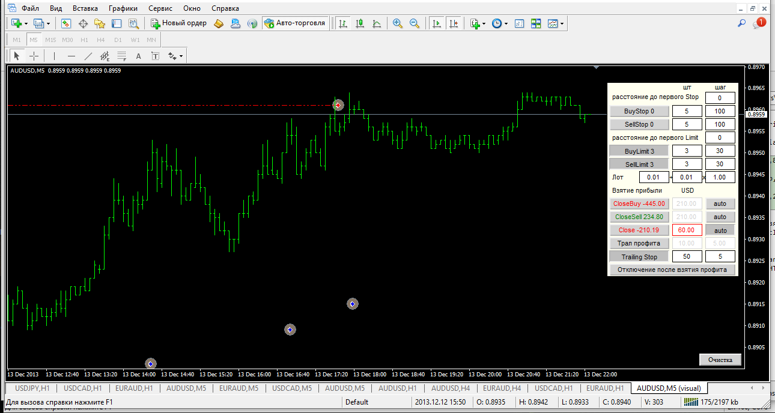
Task: Toggle chart auto scroll icon
Action: (x=437, y=23)
